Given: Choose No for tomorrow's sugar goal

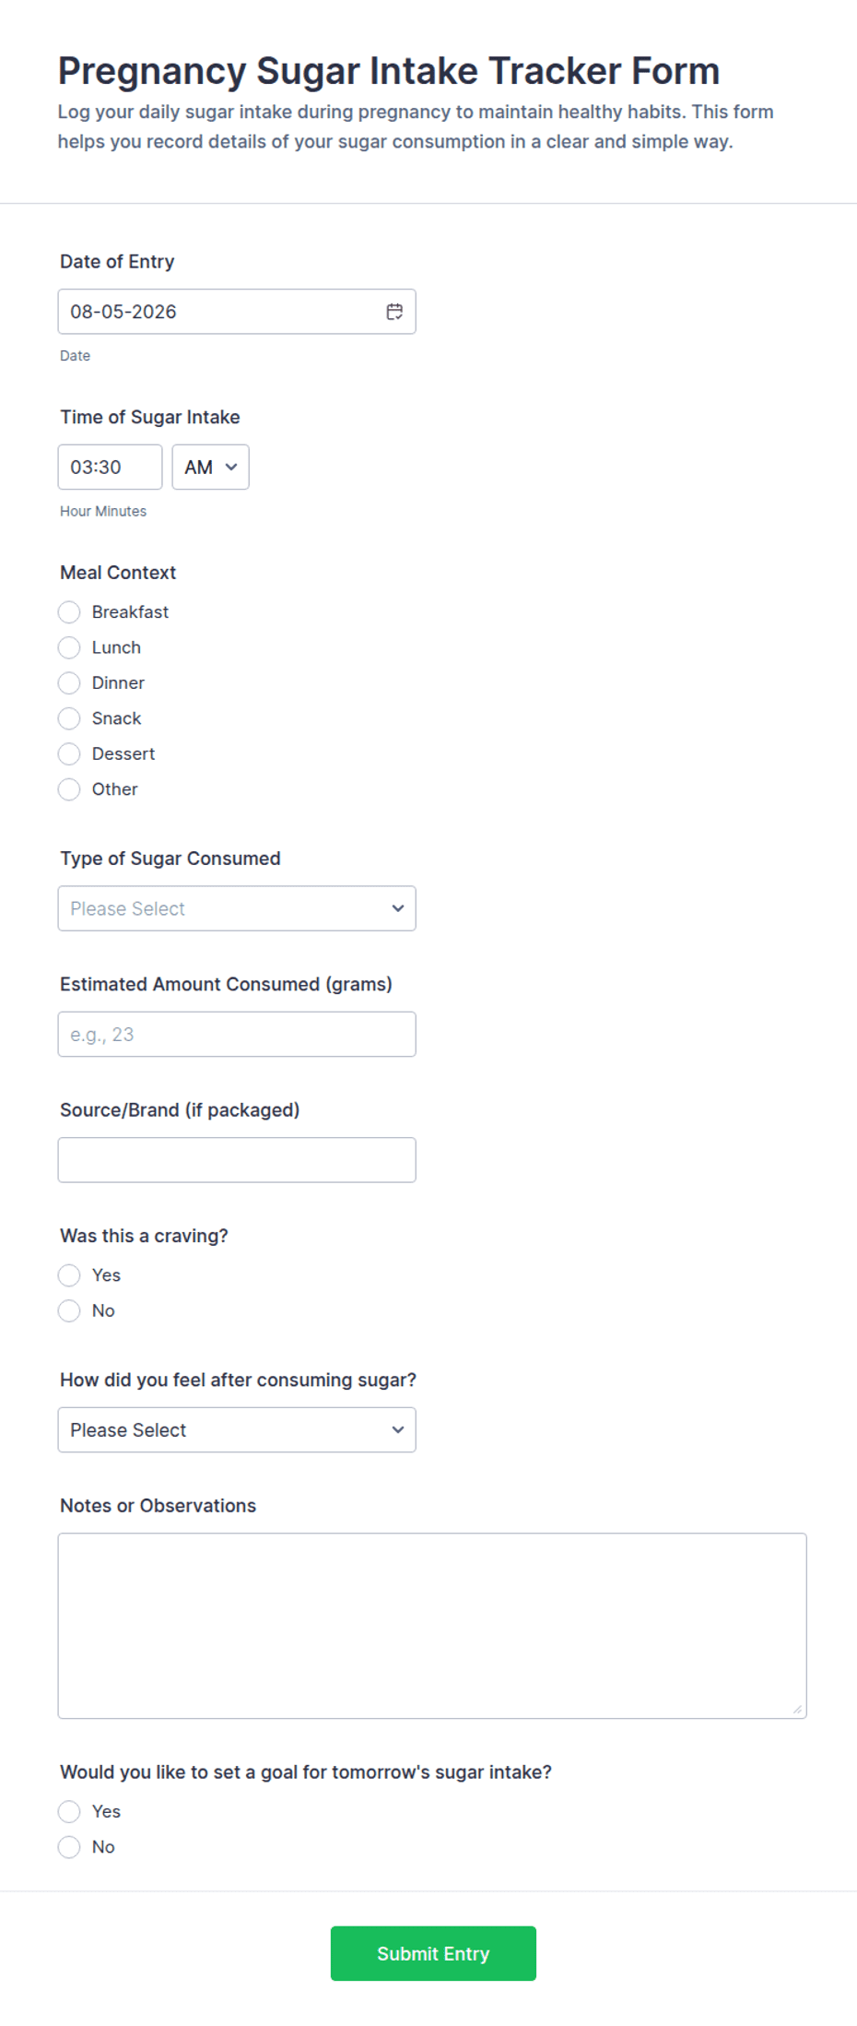Looking at the screenshot, I should point(69,1847).
